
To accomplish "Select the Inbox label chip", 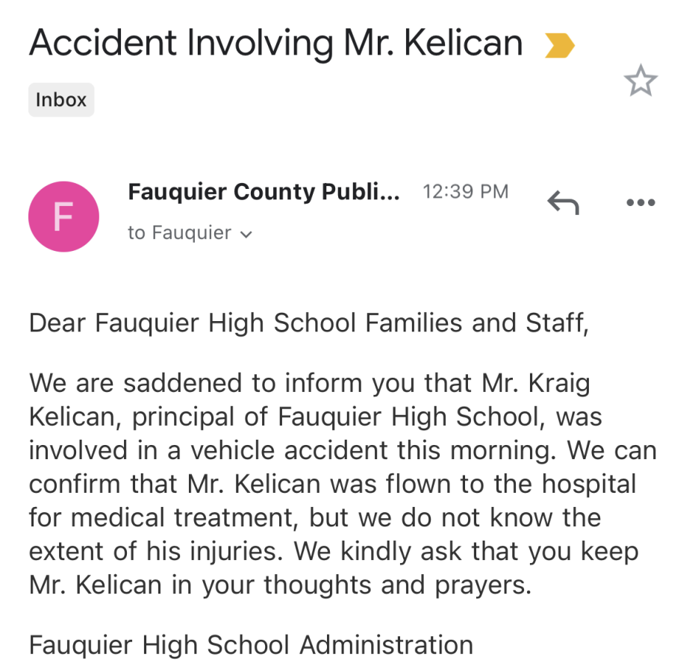I will (x=61, y=100).
